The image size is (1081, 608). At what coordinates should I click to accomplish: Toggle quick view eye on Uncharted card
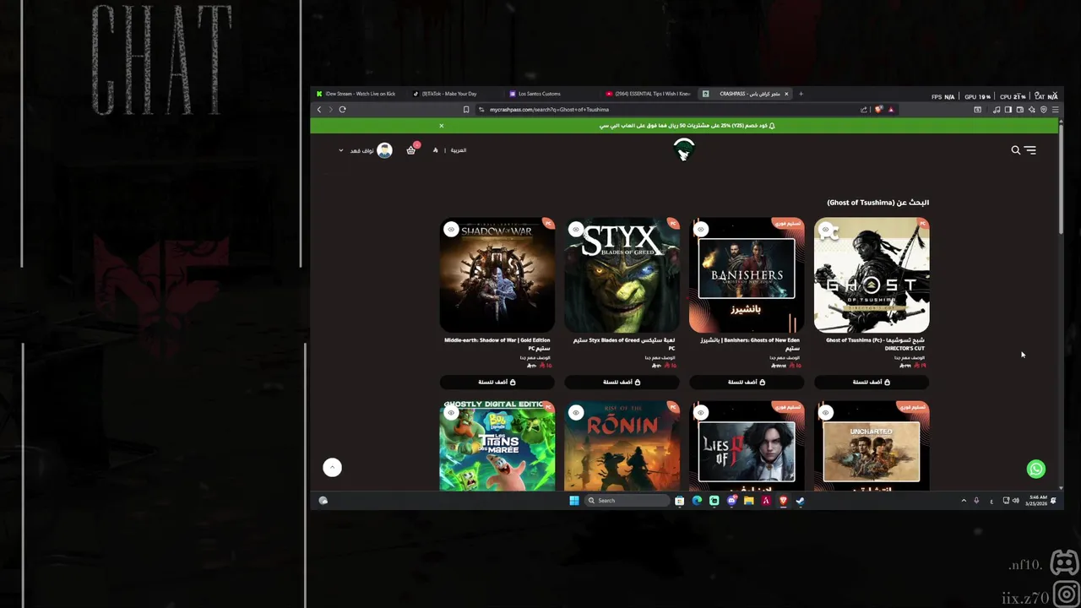tap(826, 412)
